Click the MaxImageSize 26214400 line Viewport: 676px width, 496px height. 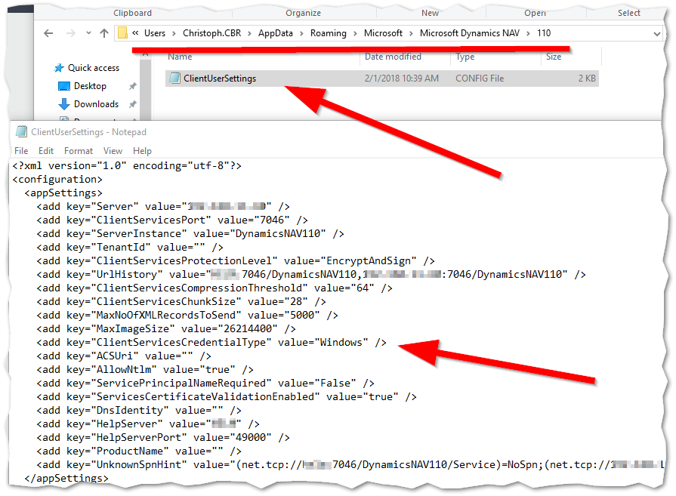pos(166,329)
